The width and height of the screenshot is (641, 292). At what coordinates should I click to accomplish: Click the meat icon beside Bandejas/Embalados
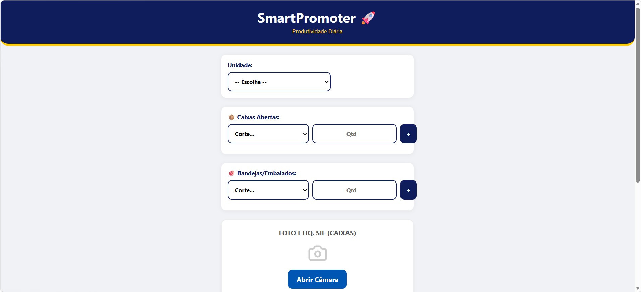[x=231, y=173]
